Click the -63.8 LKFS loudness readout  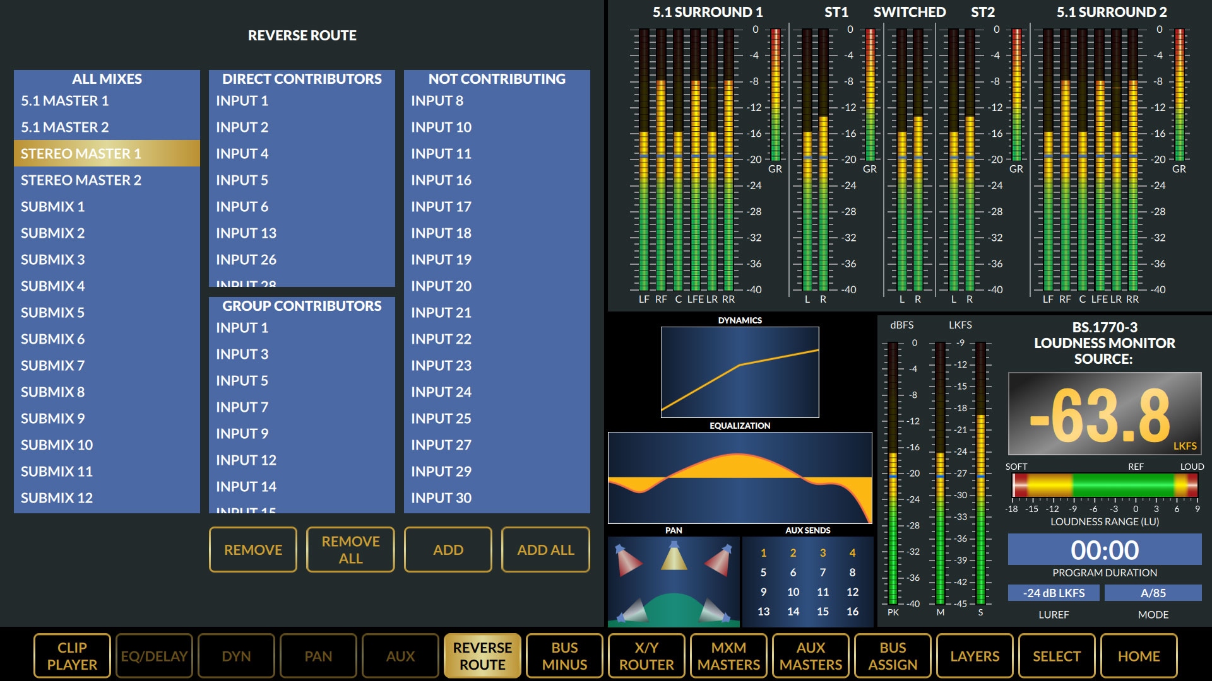click(x=1105, y=414)
